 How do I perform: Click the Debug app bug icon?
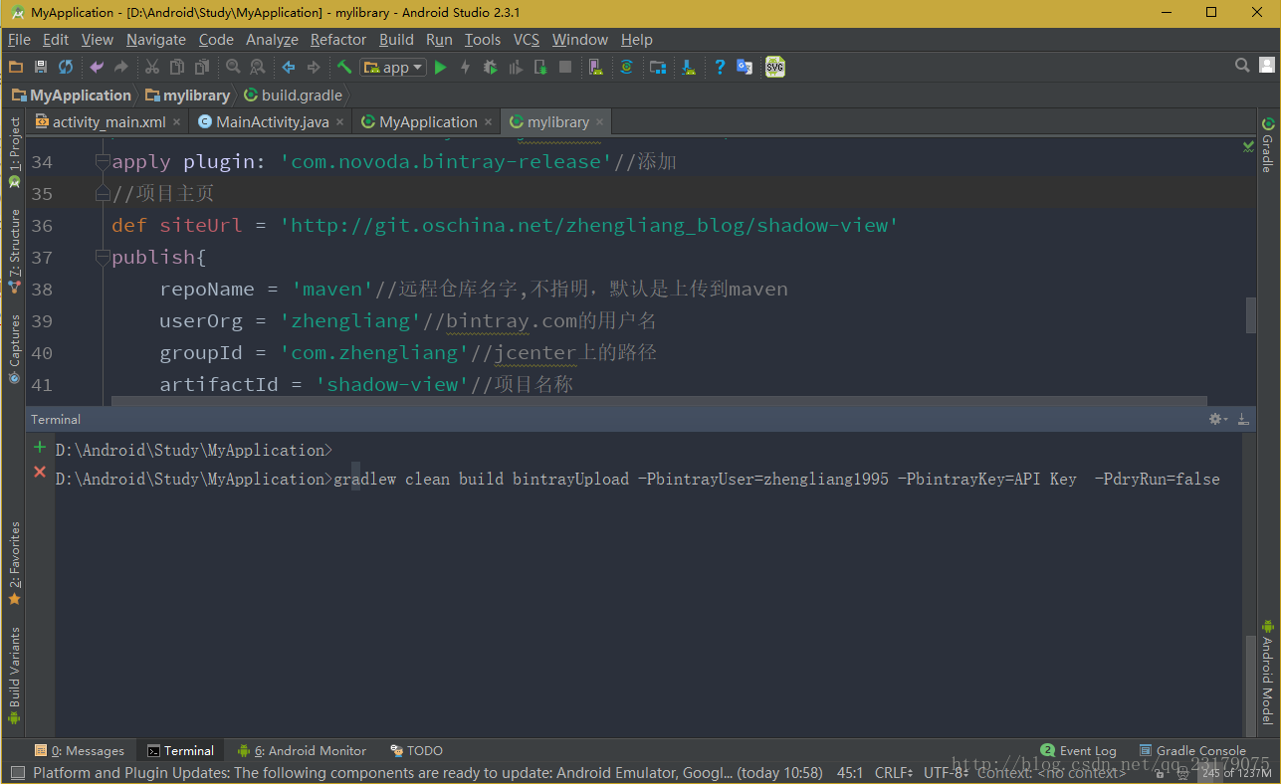click(x=490, y=67)
